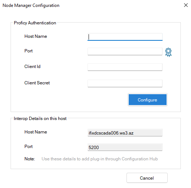The height and width of the screenshot is (188, 191).
Task: Click the Port label under Proficy Authentication
Action: [x=28, y=51]
